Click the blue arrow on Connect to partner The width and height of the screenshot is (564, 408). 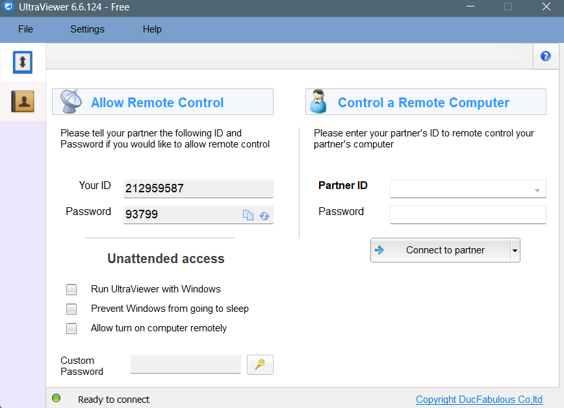[x=379, y=250]
